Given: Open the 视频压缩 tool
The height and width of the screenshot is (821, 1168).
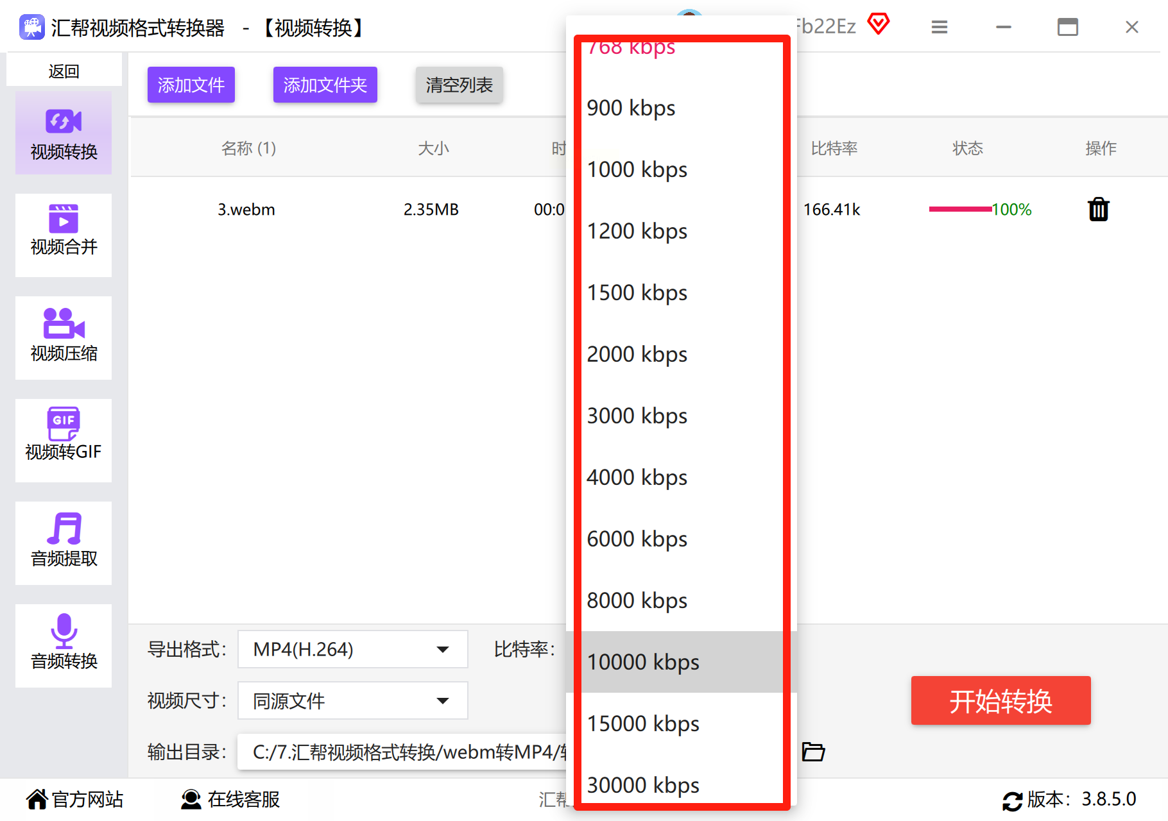Looking at the screenshot, I should [x=64, y=338].
